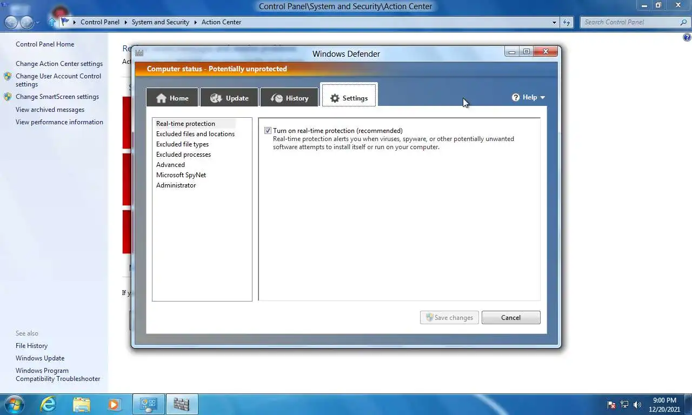Open Change User Account Control settings

[58, 80]
